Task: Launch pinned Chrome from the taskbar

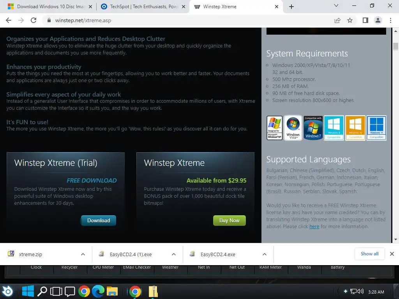Action: tap(84, 291)
